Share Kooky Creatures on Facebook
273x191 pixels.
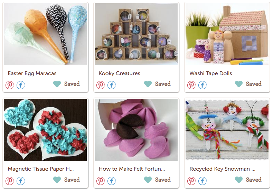(112, 85)
